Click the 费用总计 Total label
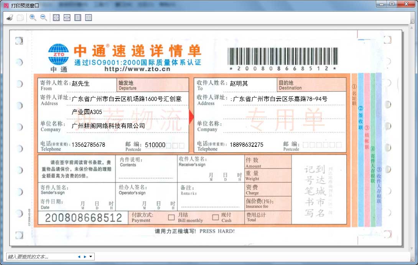The height and width of the screenshot is (265, 418). pos(256,217)
